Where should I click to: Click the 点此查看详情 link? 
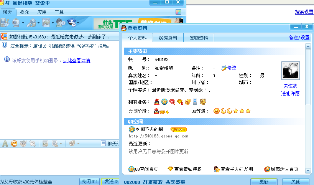[x=77, y=61]
